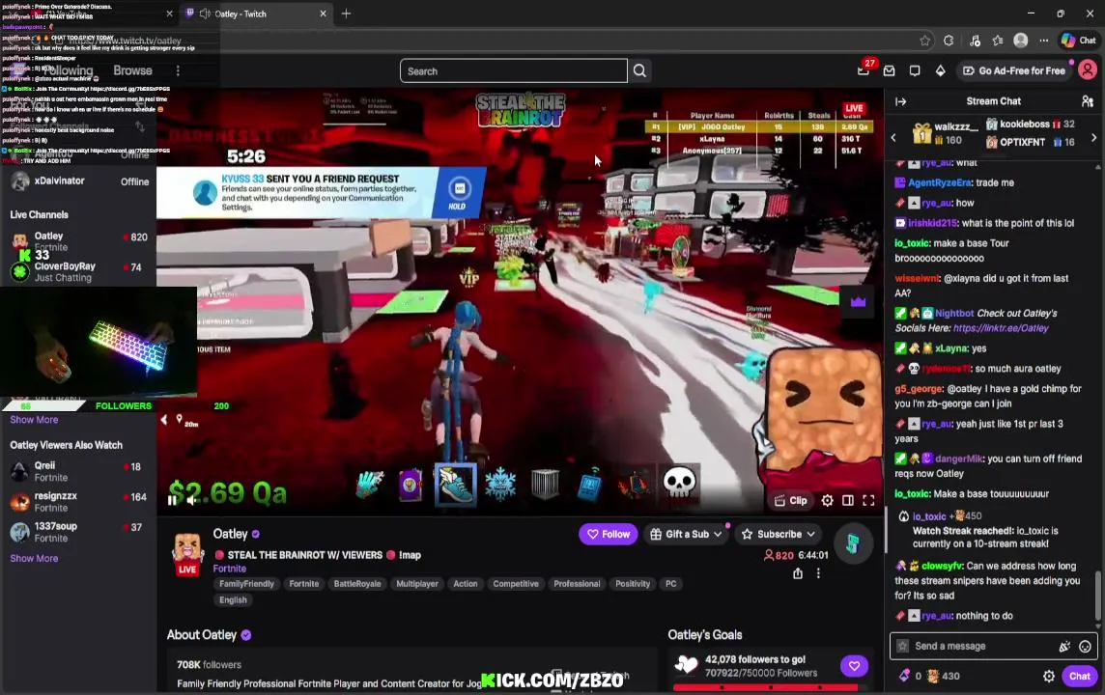The height and width of the screenshot is (695, 1105).
Task: Click the followers goal progress bar
Action: tap(770, 686)
